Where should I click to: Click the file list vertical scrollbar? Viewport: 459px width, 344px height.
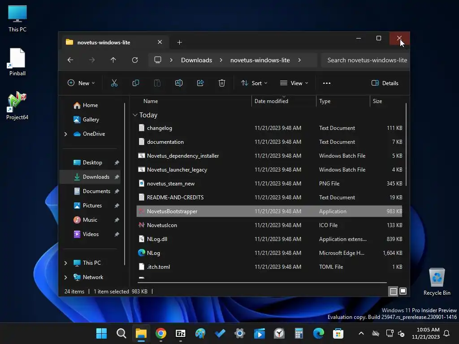406,145
